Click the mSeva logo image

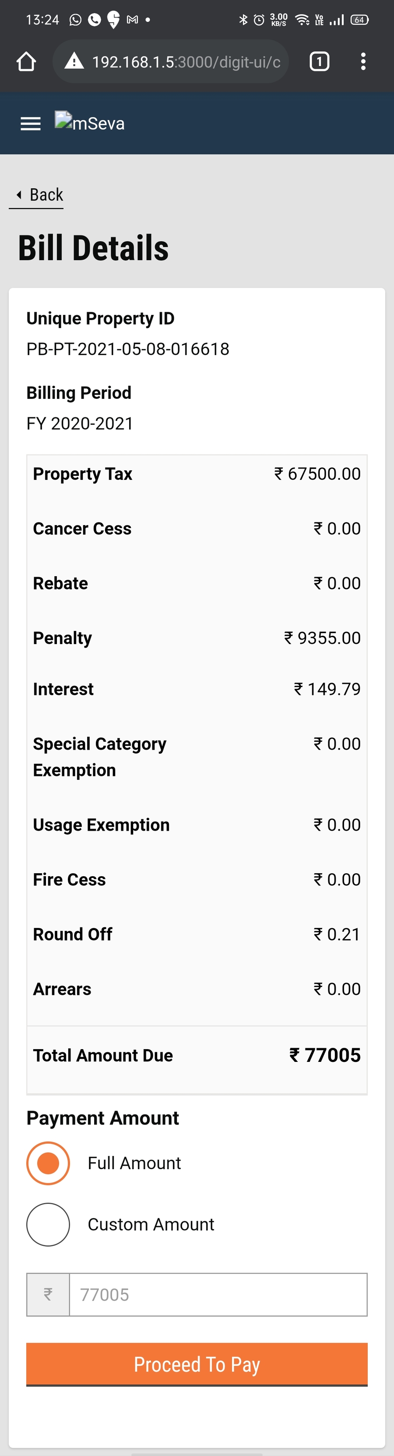pos(89,122)
